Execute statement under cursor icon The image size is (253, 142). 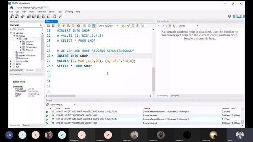pos(64,26)
